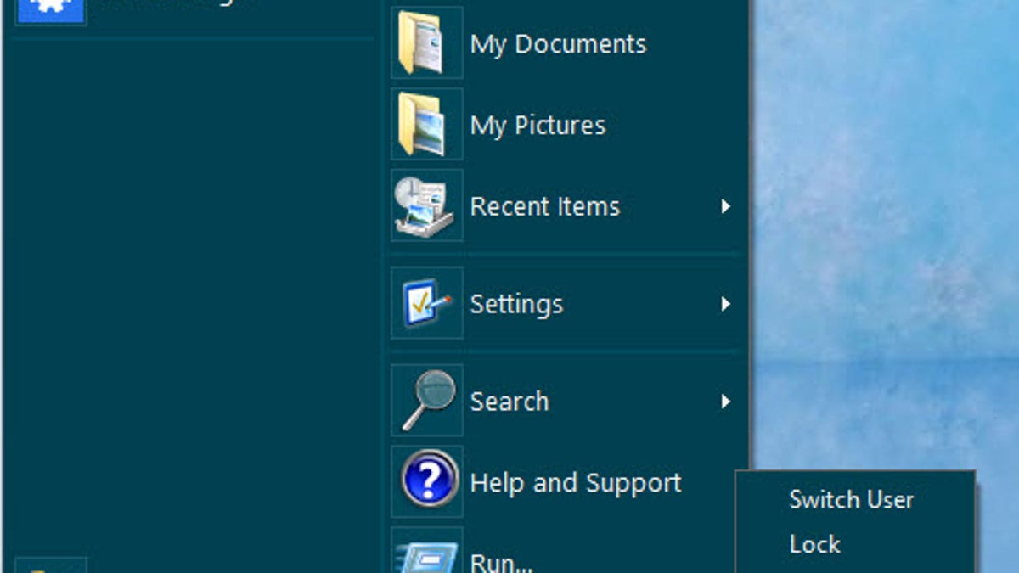Select the Recent Items icon
The width and height of the screenshot is (1019, 573).
[425, 205]
